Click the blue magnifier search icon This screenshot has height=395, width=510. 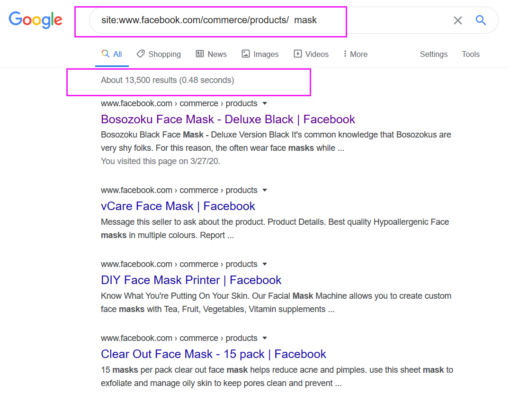481,20
